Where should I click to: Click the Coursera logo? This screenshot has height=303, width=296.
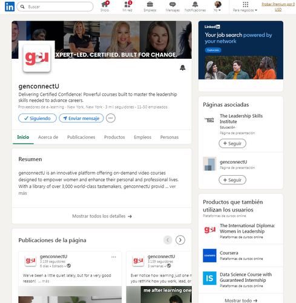coord(209,256)
